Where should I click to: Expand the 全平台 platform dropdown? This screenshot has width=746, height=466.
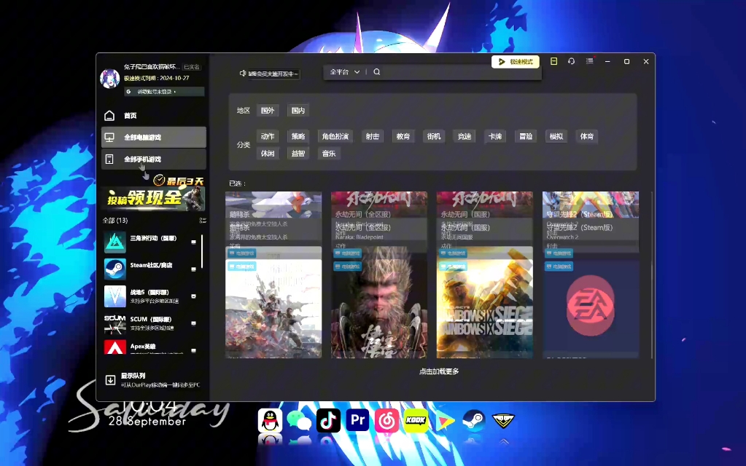tap(344, 72)
